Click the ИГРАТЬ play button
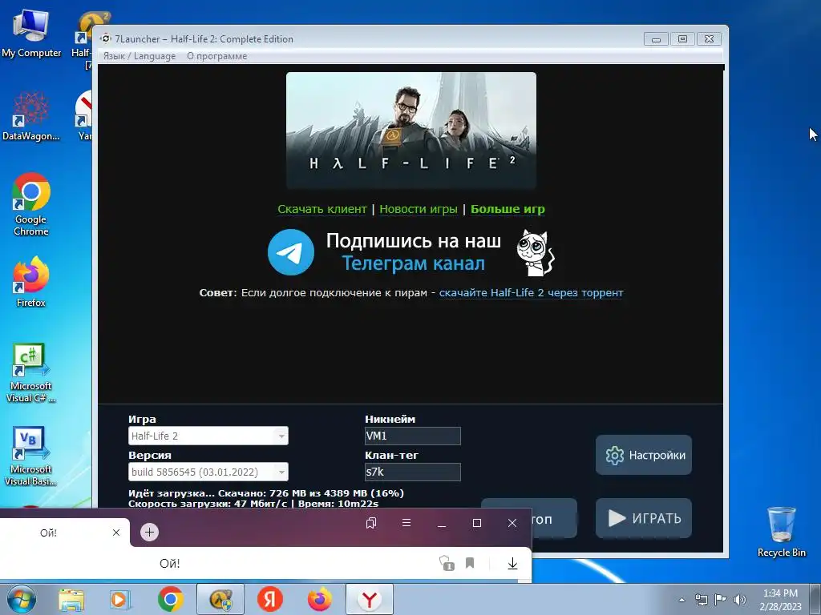821x615 pixels. [644, 518]
